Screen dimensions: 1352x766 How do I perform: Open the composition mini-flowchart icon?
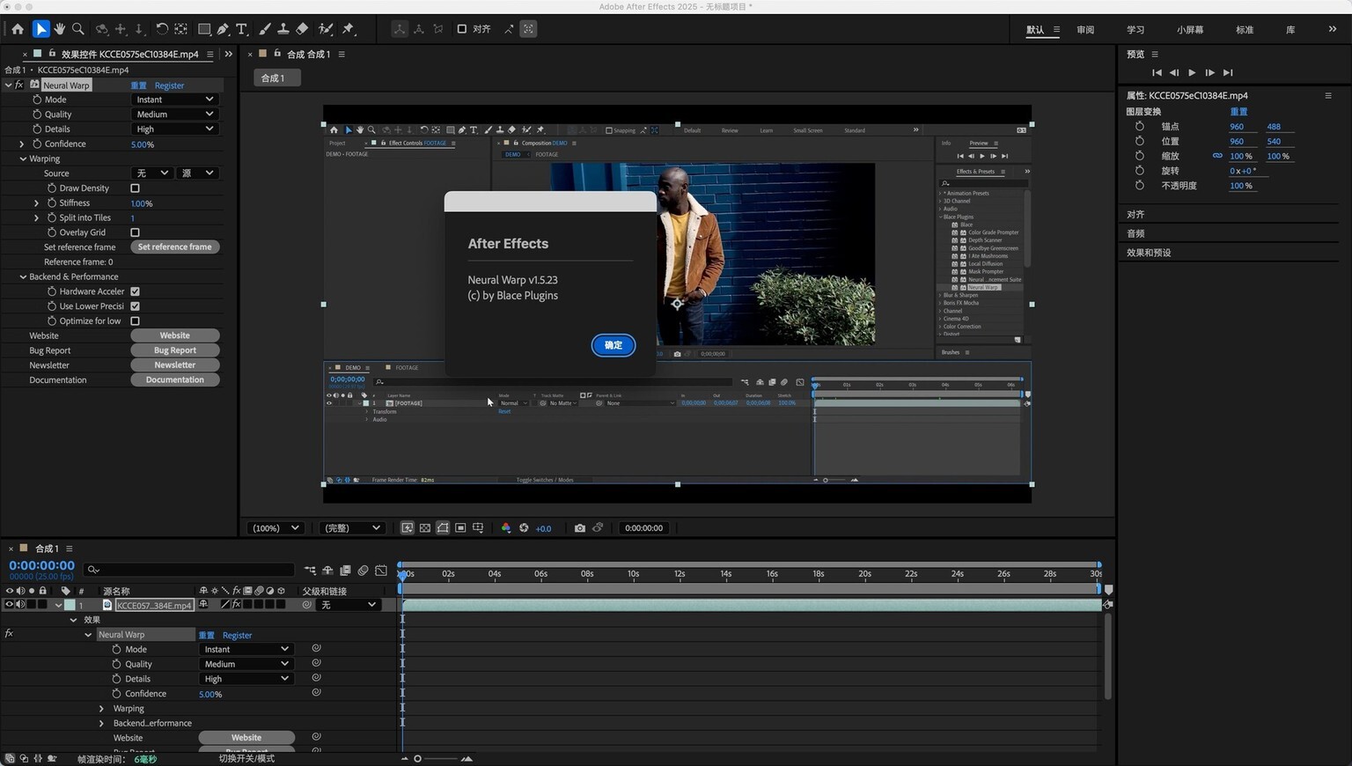(x=310, y=571)
